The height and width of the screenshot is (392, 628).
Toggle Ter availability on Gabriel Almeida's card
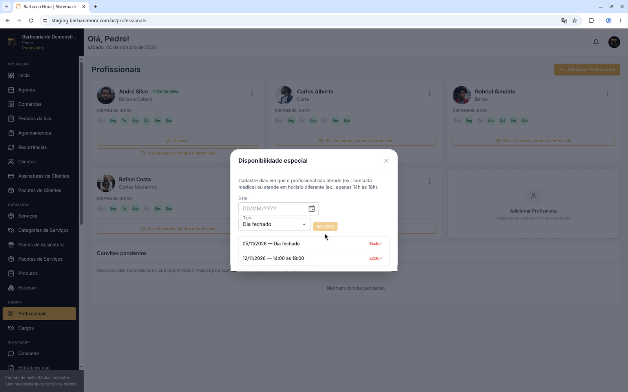tap(480, 121)
